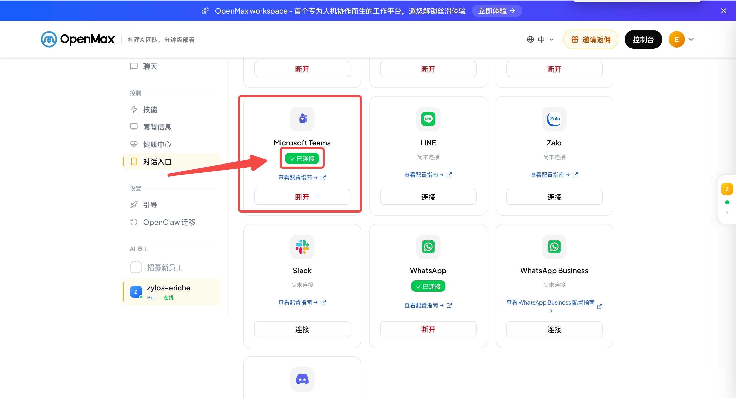Click external link icon under Zalo

575,175
